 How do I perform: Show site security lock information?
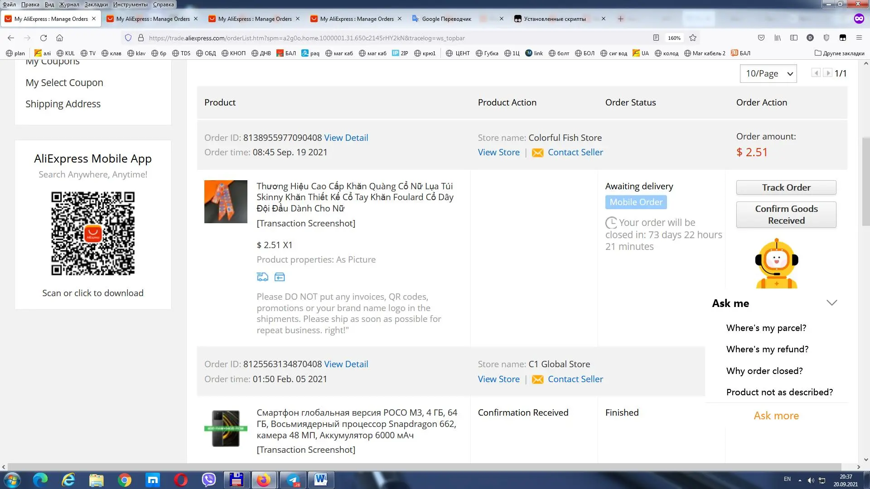pyautogui.click(x=141, y=38)
